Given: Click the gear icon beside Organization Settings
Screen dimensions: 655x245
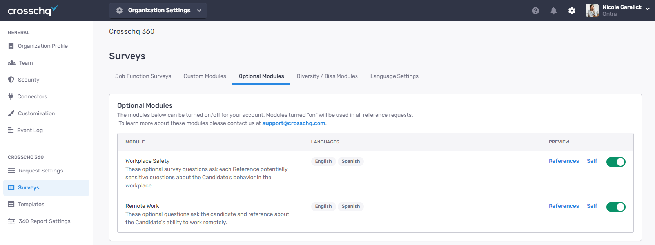Looking at the screenshot, I should 120,11.
